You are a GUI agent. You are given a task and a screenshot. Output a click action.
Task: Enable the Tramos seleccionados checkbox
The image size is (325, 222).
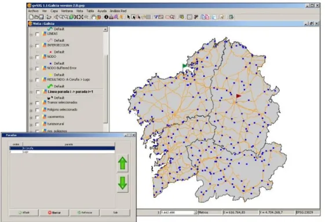37,103
